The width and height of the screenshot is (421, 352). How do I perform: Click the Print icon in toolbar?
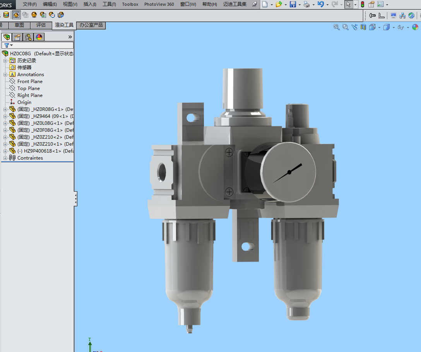point(306,4)
